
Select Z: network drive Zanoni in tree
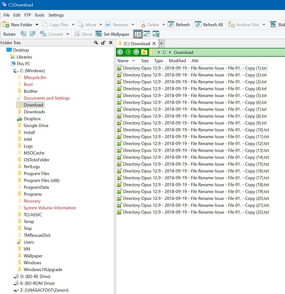(x=44, y=290)
